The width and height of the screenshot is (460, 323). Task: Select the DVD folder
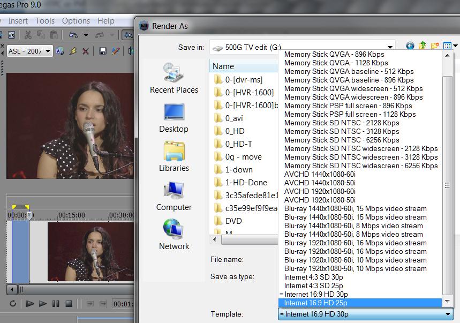(228, 221)
